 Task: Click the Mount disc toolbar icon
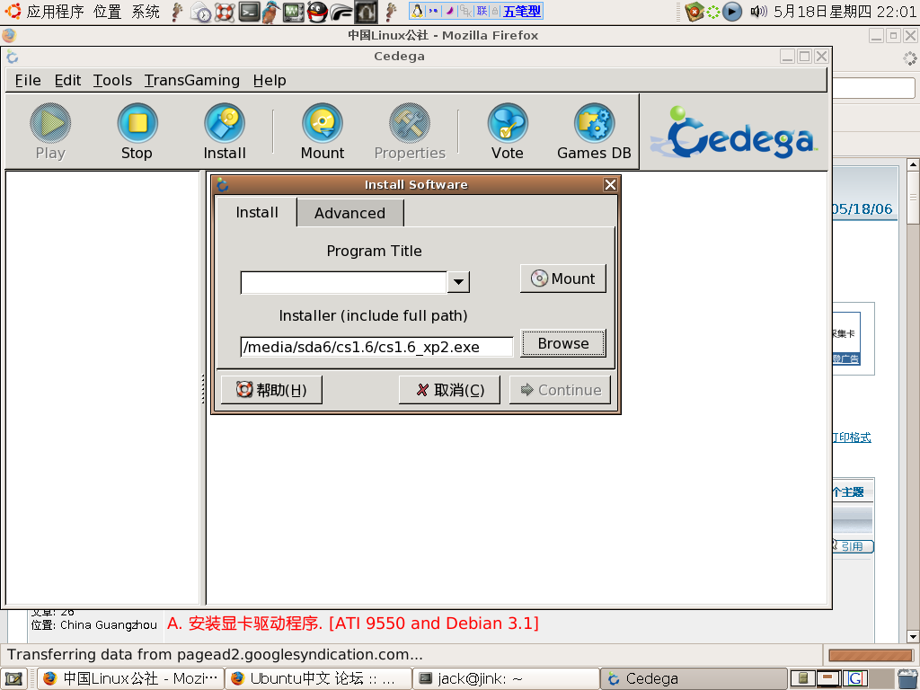[323, 123]
